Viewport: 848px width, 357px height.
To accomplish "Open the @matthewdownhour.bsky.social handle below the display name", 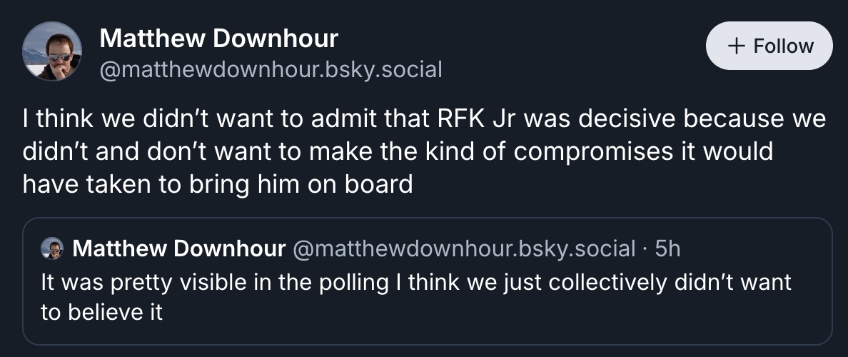I will point(271,69).
